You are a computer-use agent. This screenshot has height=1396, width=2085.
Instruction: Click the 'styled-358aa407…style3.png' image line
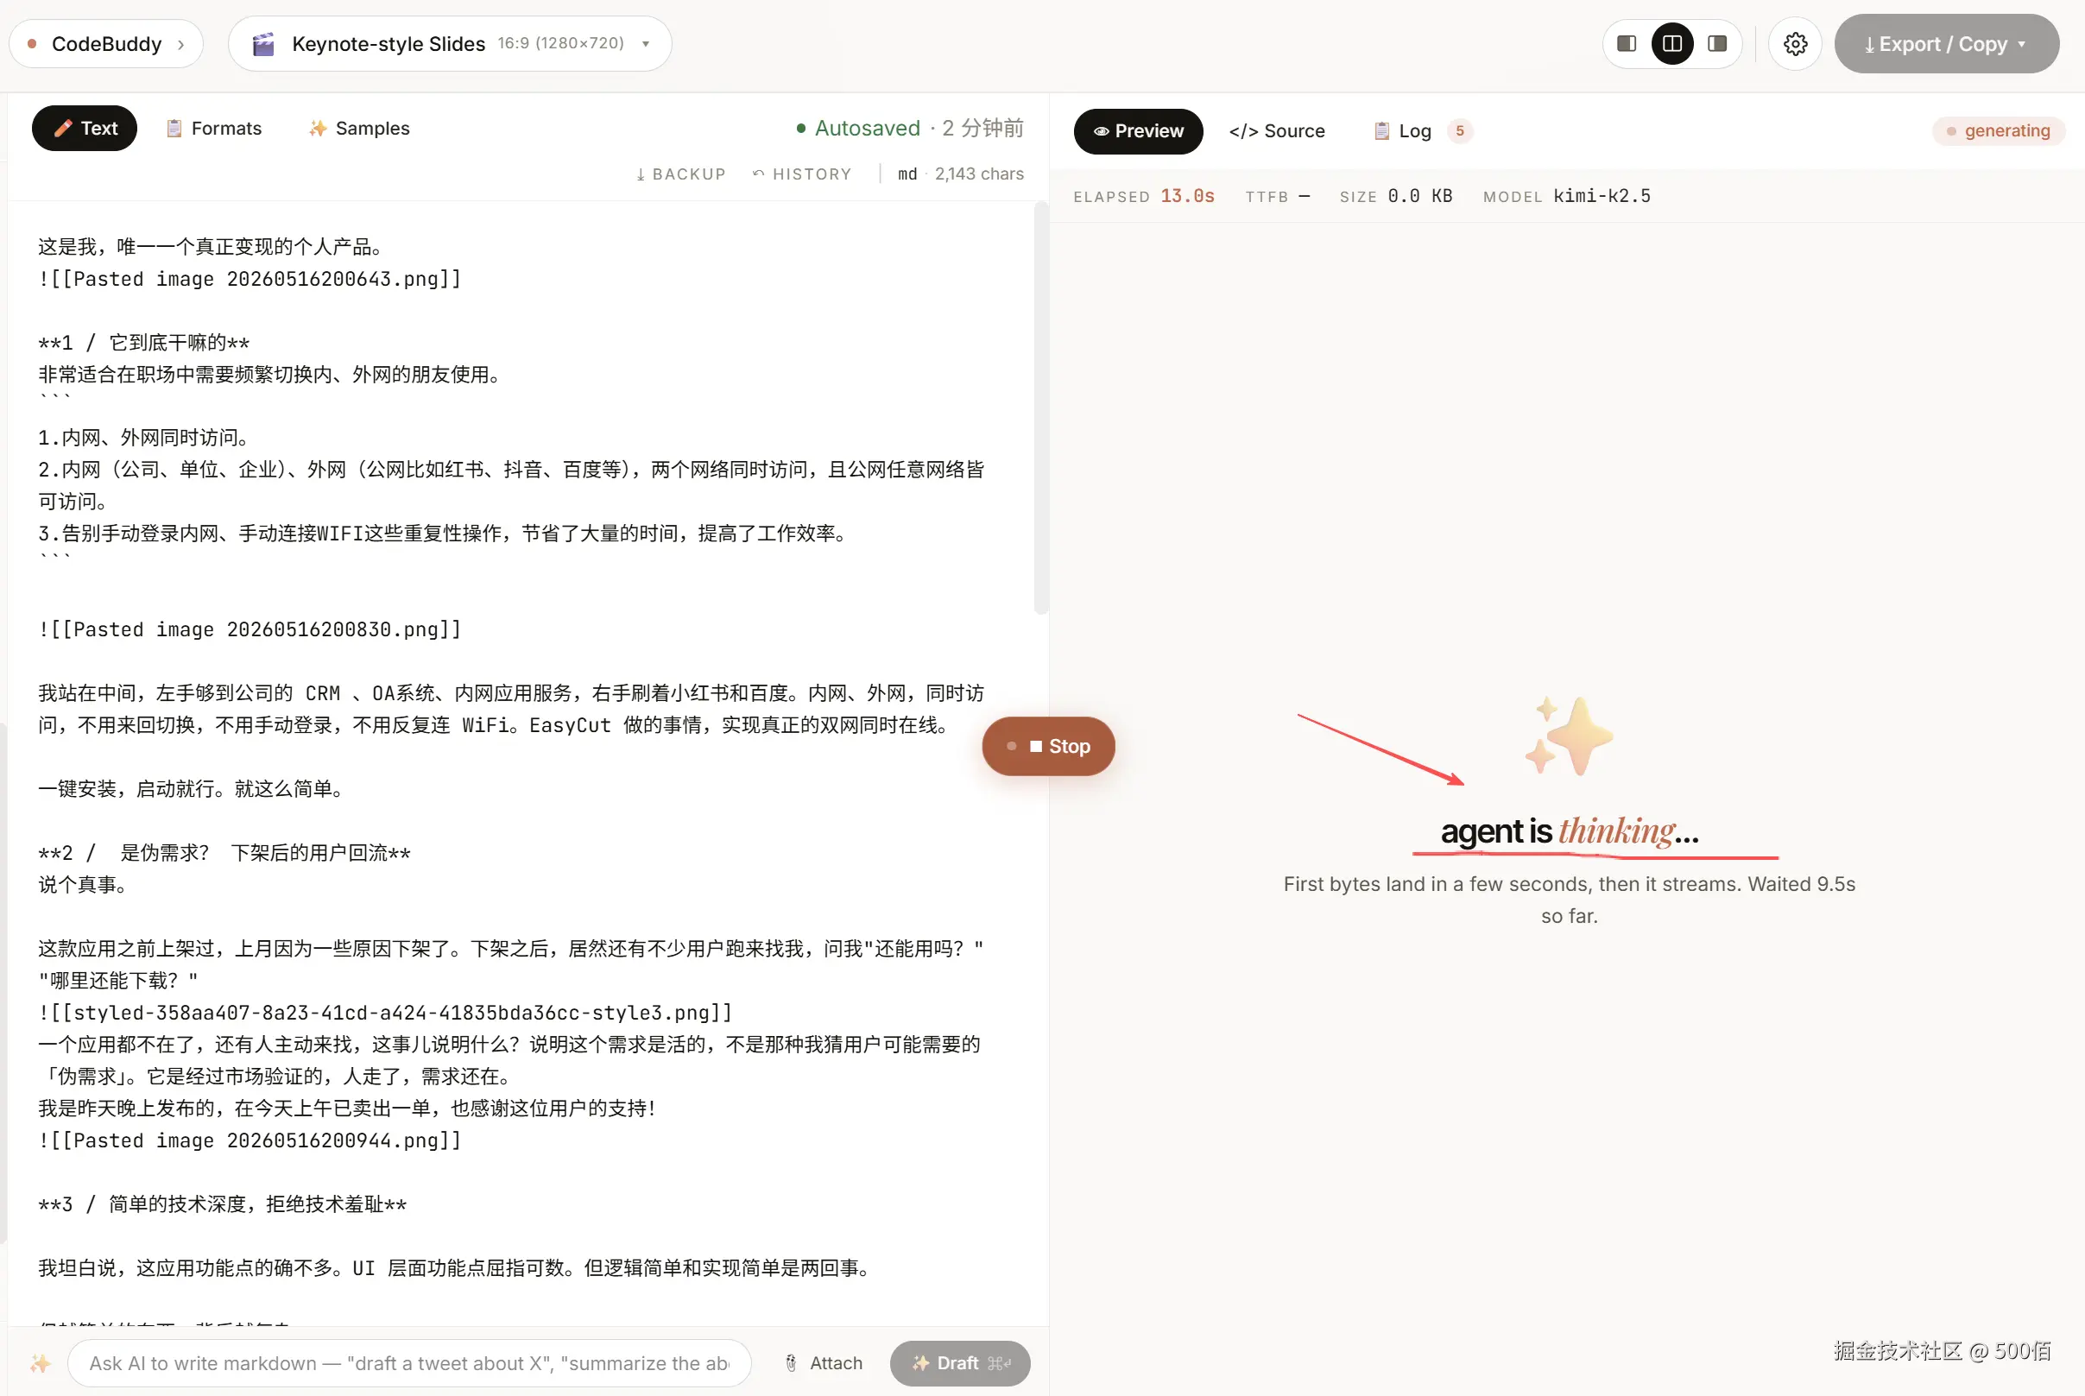tap(385, 1013)
